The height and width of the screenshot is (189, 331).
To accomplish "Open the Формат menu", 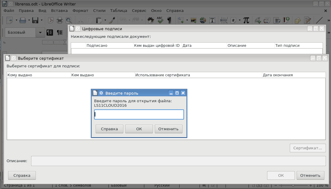I will tap(80, 10).
